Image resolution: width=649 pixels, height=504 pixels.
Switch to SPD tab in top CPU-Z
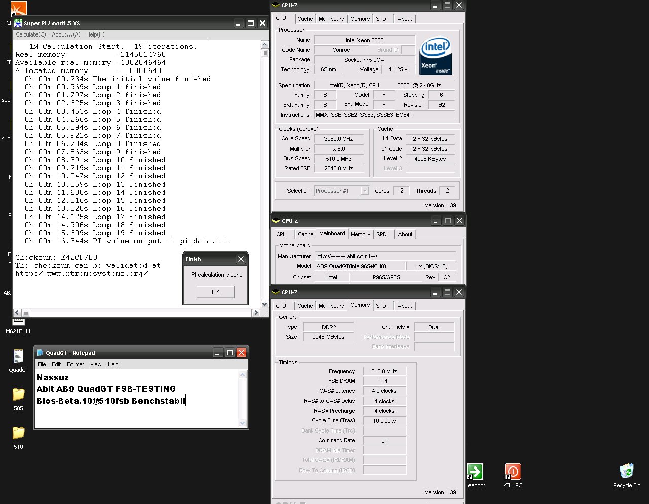[381, 19]
